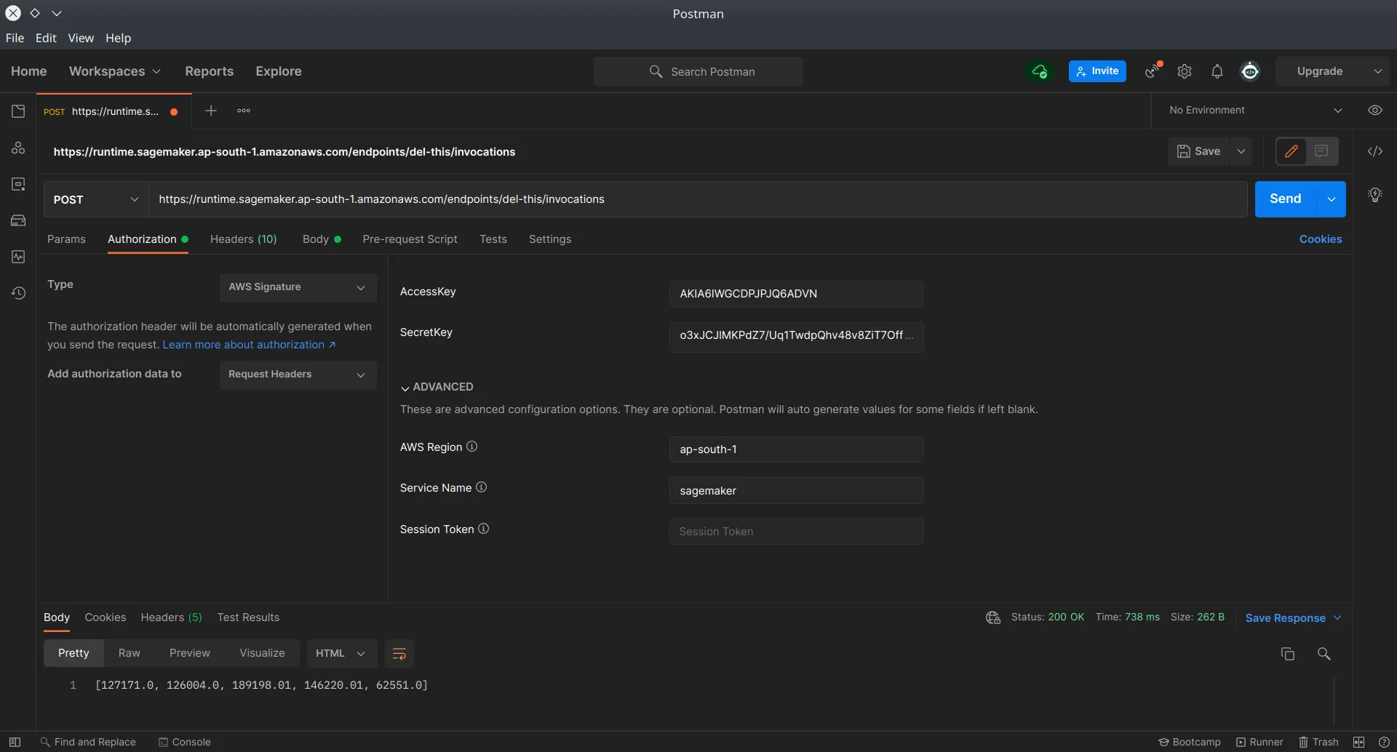Click the Save button
This screenshot has height=752, width=1397.
pos(1198,151)
